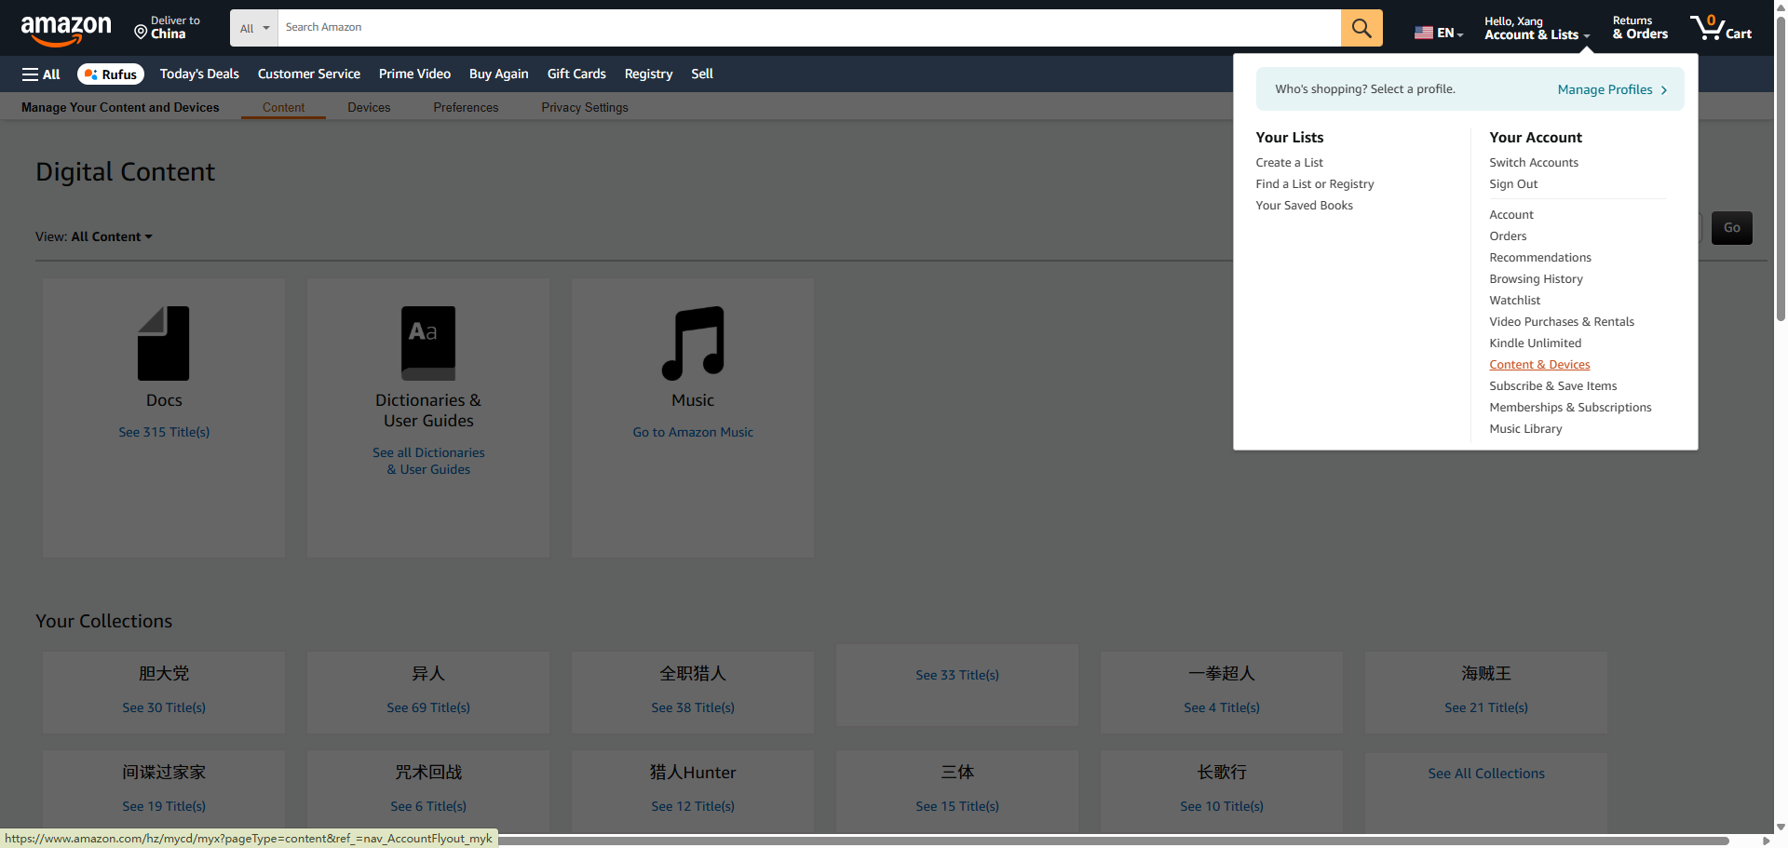Click the Deliver to China location pin
This screenshot has width=1788, height=848.
(141, 33)
